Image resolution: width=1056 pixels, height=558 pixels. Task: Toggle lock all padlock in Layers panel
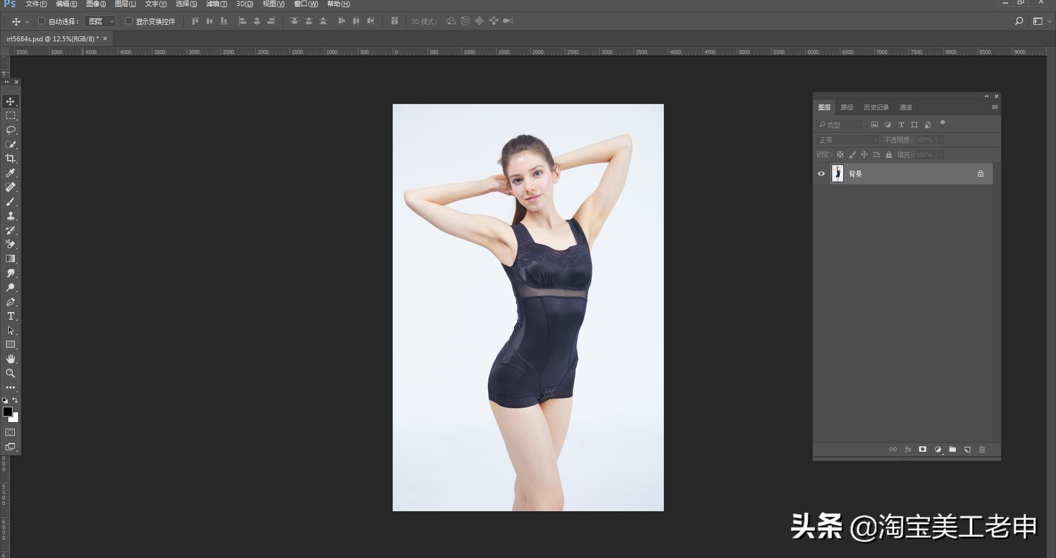pos(889,155)
